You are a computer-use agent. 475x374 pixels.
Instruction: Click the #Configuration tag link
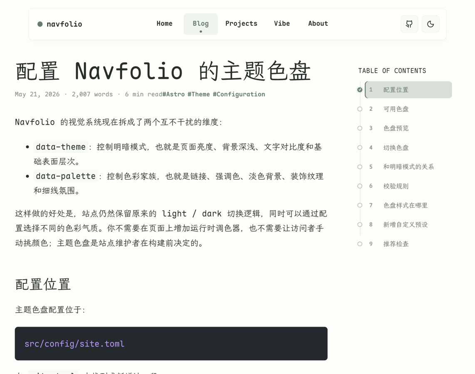point(239,94)
